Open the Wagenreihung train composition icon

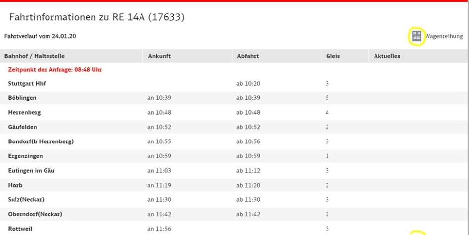(x=417, y=36)
